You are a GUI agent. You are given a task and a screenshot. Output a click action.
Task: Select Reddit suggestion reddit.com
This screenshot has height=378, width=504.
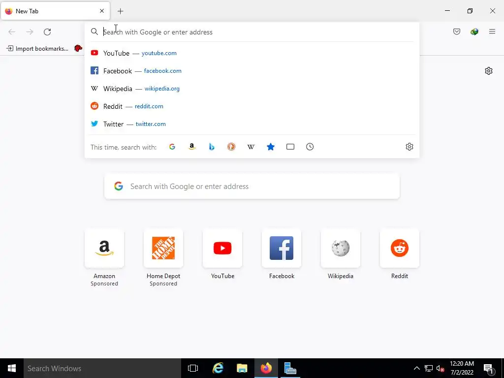point(252,106)
